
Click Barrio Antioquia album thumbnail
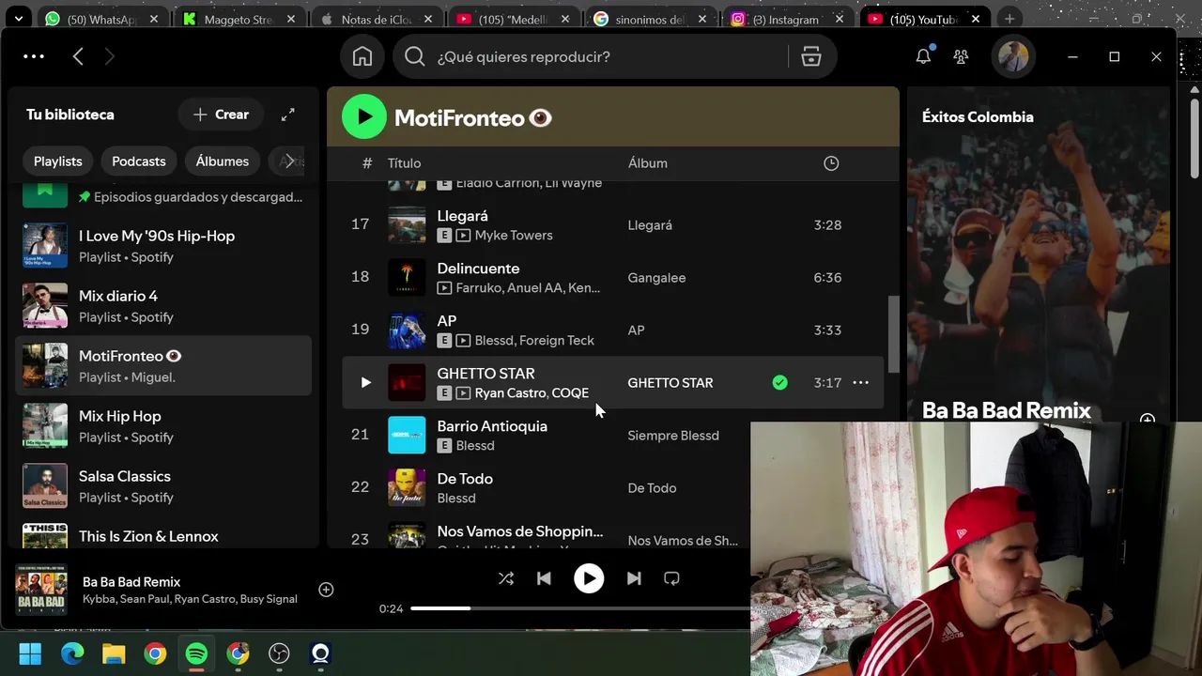pos(407,435)
